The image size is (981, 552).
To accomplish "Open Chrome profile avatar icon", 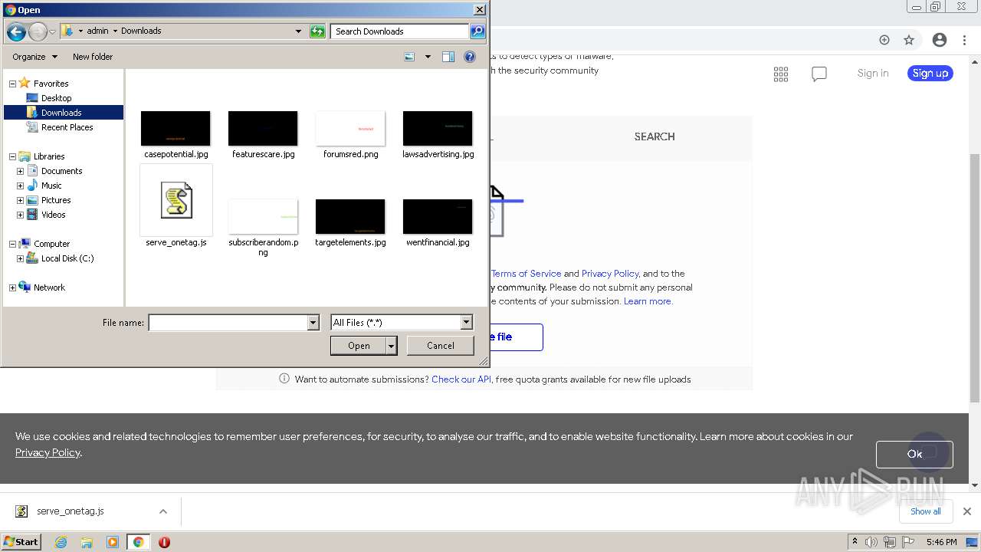I will [x=940, y=40].
